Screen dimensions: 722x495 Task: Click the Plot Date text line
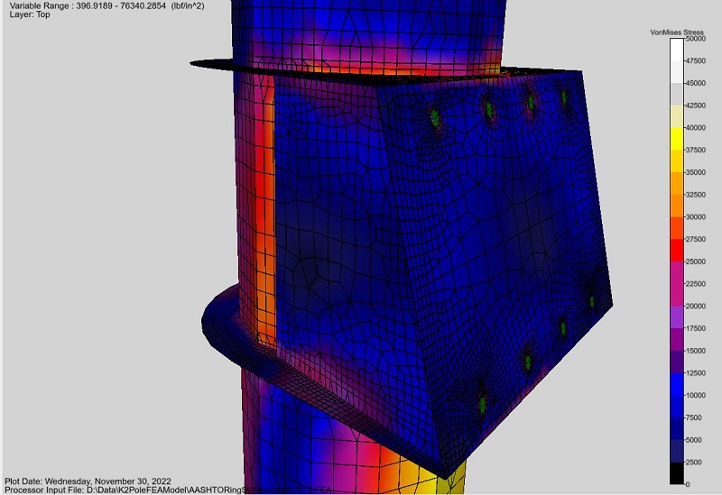pyautogui.click(x=88, y=481)
